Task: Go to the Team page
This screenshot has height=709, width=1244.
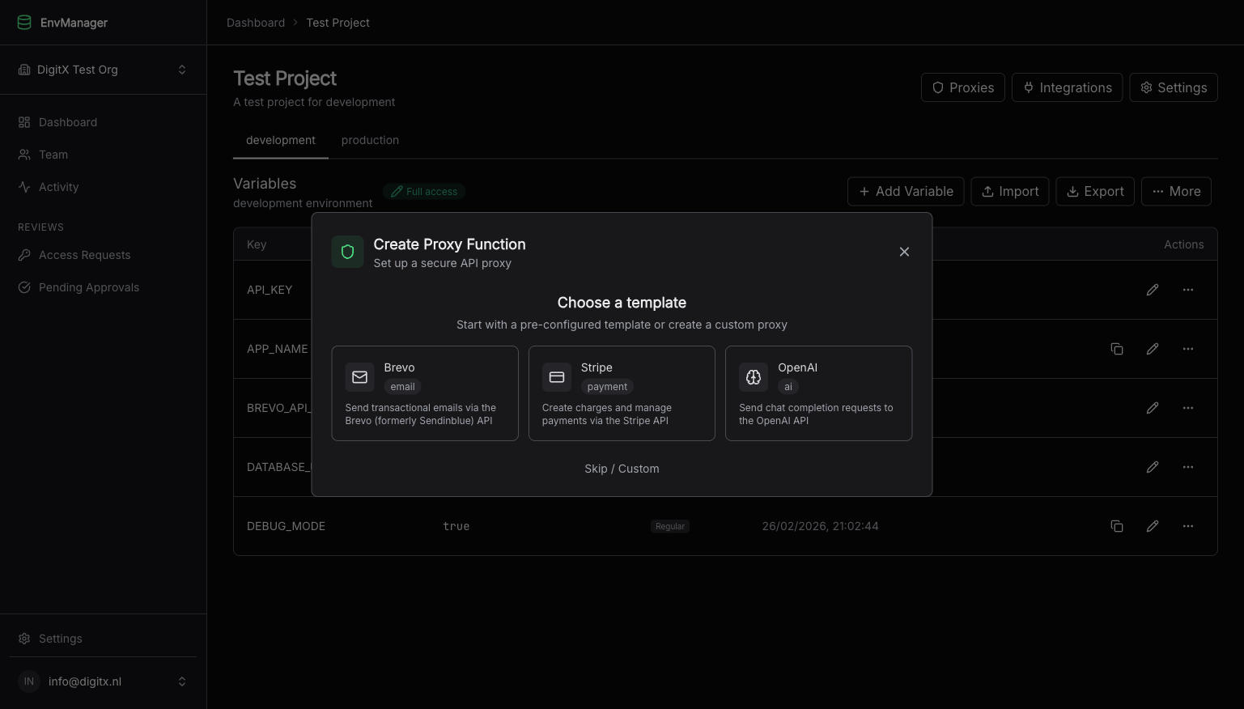Action: (x=104, y=155)
